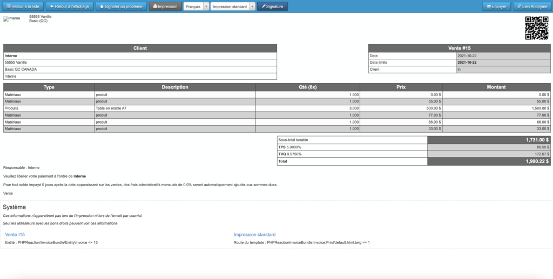Viewport: 553px width, 279px height.
Task: Open the Français language dropdown arrow
Action: point(206,6)
